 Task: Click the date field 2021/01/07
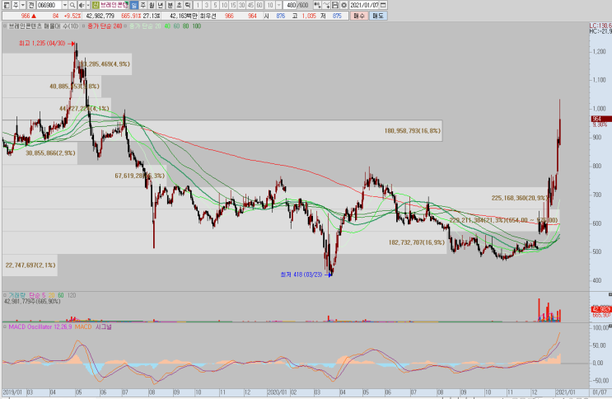click(364, 5)
